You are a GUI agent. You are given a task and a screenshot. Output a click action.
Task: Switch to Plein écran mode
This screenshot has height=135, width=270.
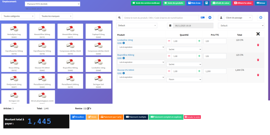click(x=194, y=3)
